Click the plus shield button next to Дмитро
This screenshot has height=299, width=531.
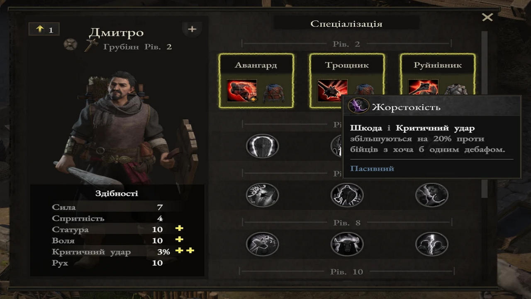[x=192, y=29]
